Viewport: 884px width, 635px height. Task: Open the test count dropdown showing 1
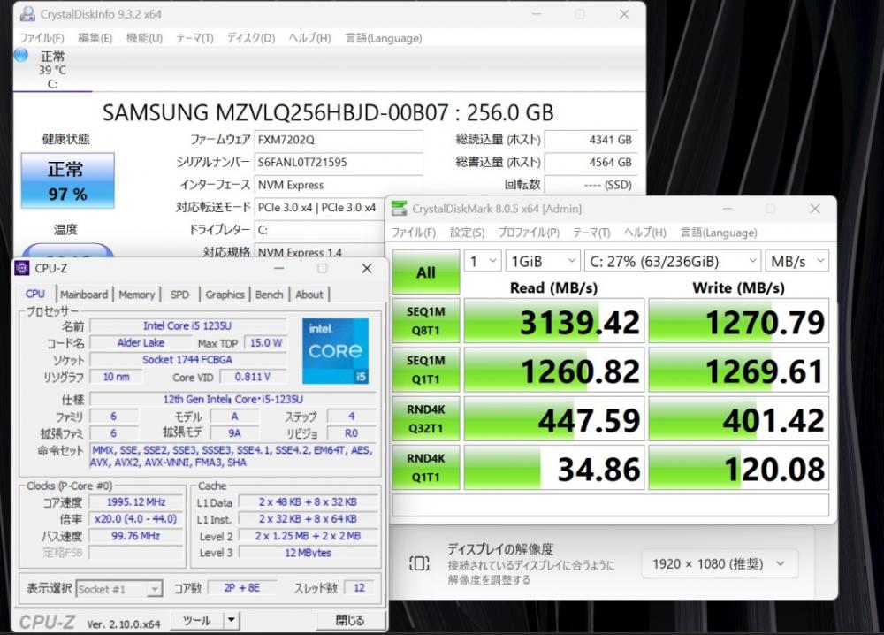pyautogui.click(x=483, y=261)
